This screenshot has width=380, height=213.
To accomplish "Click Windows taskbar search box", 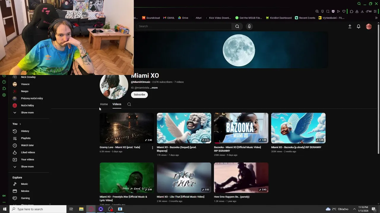I will pos(38,209).
